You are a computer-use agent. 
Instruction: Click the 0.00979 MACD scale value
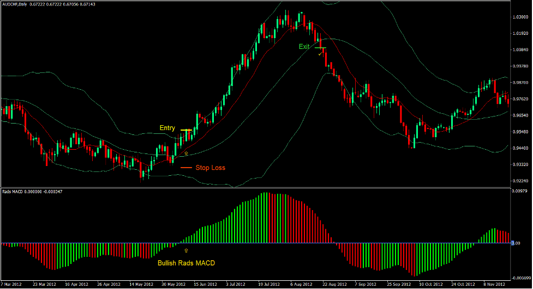point(520,192)
